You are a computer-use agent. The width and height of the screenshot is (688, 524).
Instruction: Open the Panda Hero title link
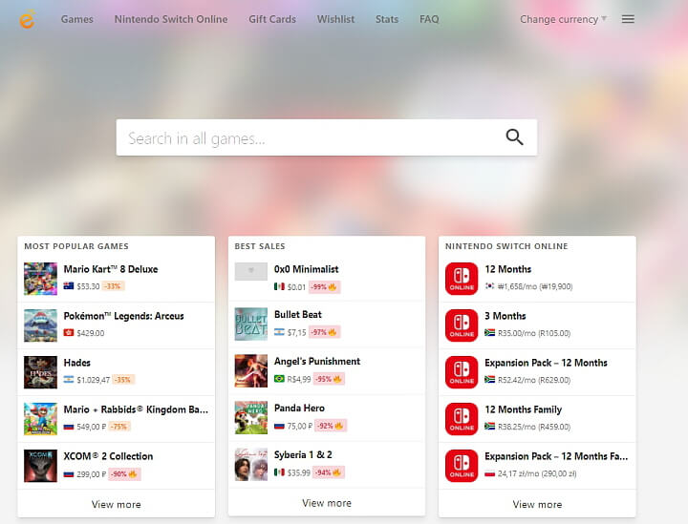pos(299,408)
